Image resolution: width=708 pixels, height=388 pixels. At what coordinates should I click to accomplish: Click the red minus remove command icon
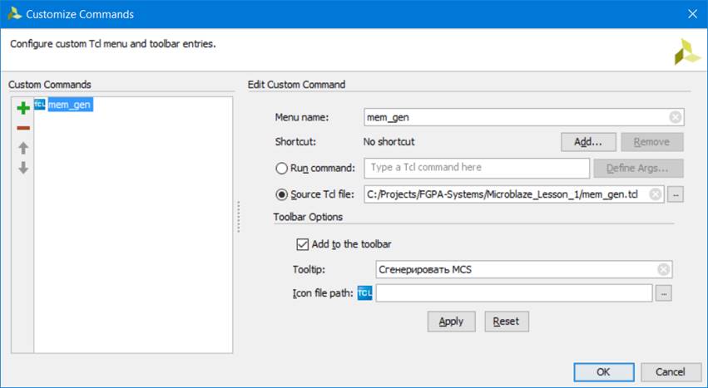(x=23, y=128)
